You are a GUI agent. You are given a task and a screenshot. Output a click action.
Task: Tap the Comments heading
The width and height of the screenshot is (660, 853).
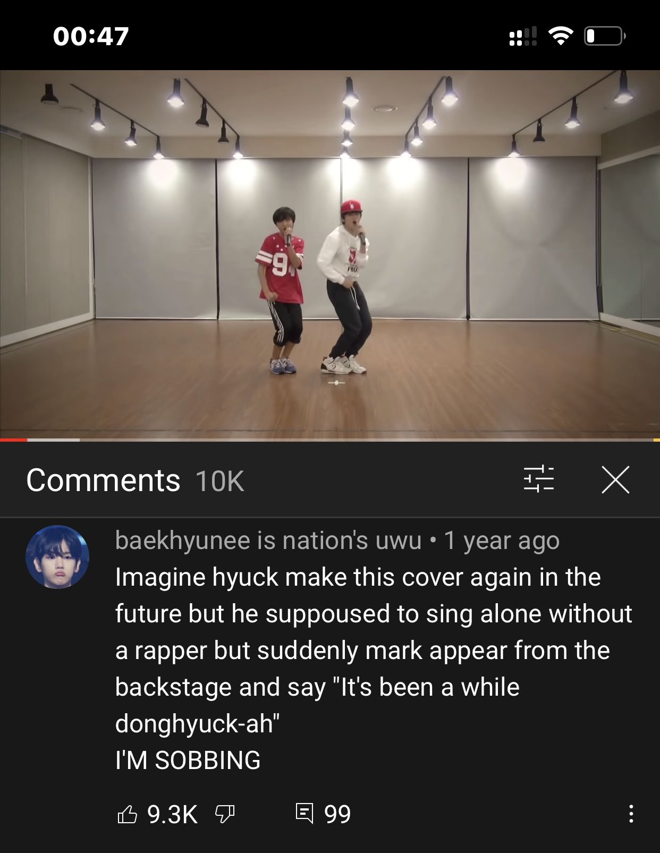104,480
